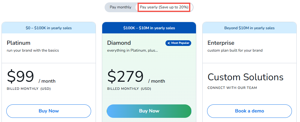Click the Beyond $10M yearly sales banner

(x=249, y=28)
